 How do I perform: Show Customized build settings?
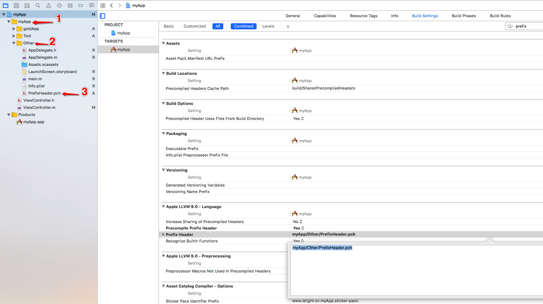point(195,26)
